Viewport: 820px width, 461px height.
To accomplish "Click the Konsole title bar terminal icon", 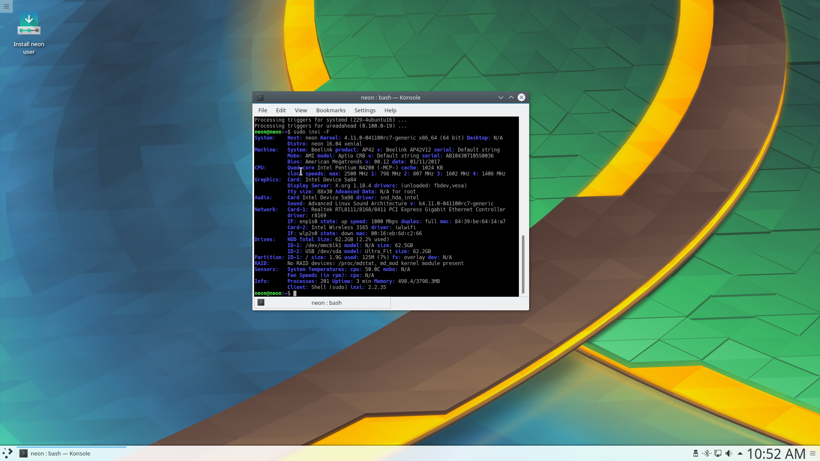I will coord(260,97).
